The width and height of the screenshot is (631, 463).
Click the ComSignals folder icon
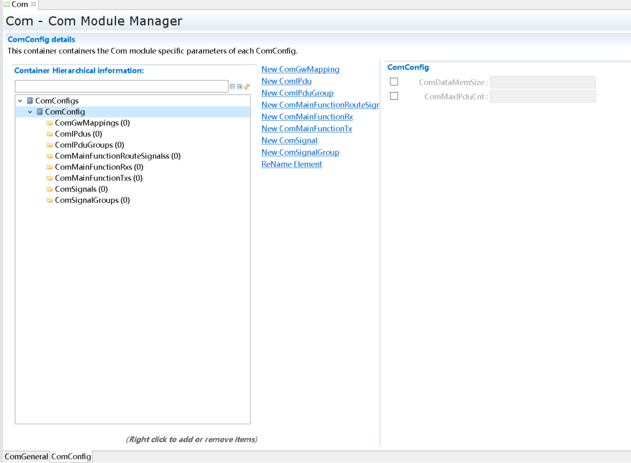[x=50, y=189]
